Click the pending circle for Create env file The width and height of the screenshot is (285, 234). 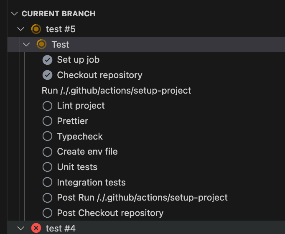click(x=47, y=152)
